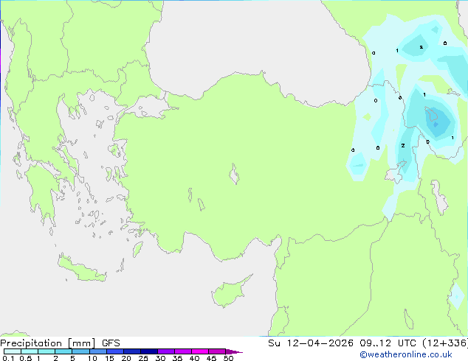The height and width of the screenshot is (361, 468).
Task: Click the '25' legend scale label
Action: (x=143, y=358)
